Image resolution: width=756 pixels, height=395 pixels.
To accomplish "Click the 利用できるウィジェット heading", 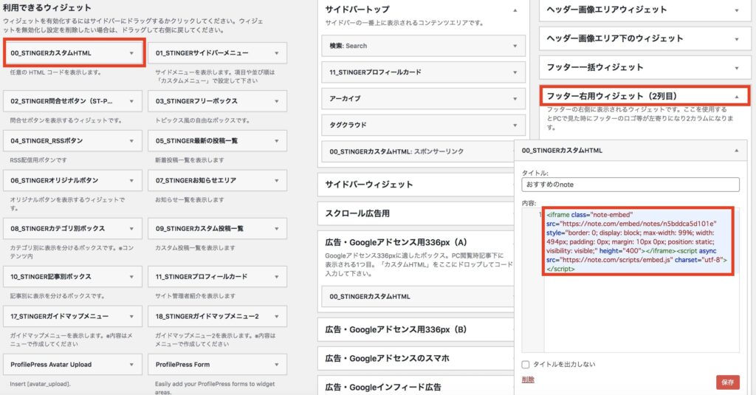I will pyautogui.click(x=47, y=8).
